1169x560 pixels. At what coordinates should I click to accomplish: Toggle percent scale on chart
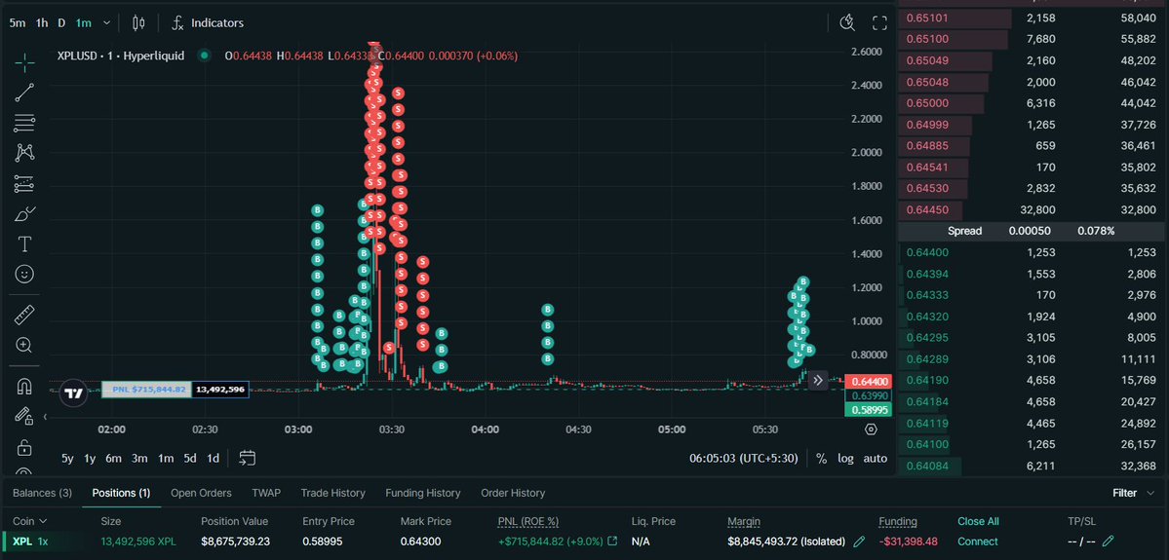[x=821, y=459]
